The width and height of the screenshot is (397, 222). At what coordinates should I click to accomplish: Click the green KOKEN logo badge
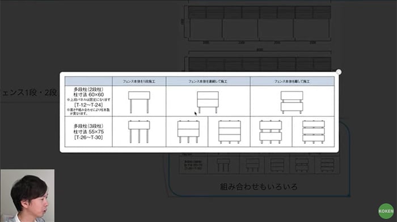[x=386, y=211]
